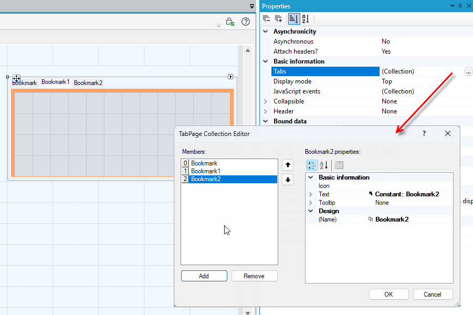Click the ellipsis button for Tabs collection
The height and width of the screenshot is (315, 473).
coord(468,71)
